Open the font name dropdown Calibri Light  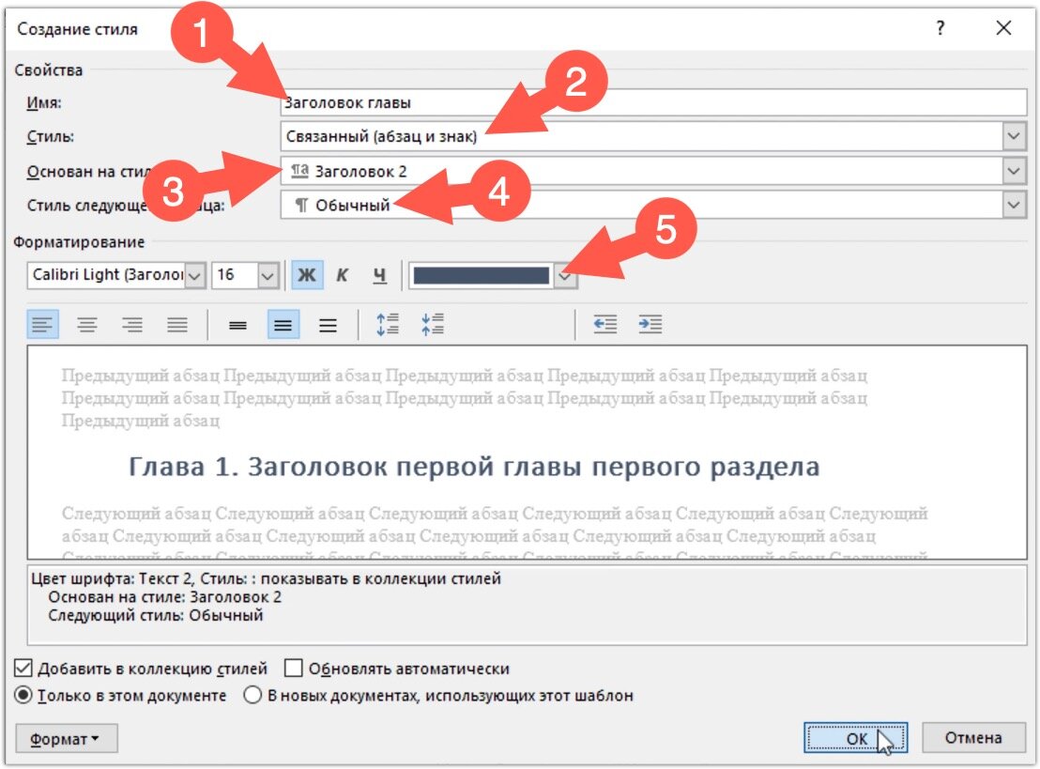195,275
